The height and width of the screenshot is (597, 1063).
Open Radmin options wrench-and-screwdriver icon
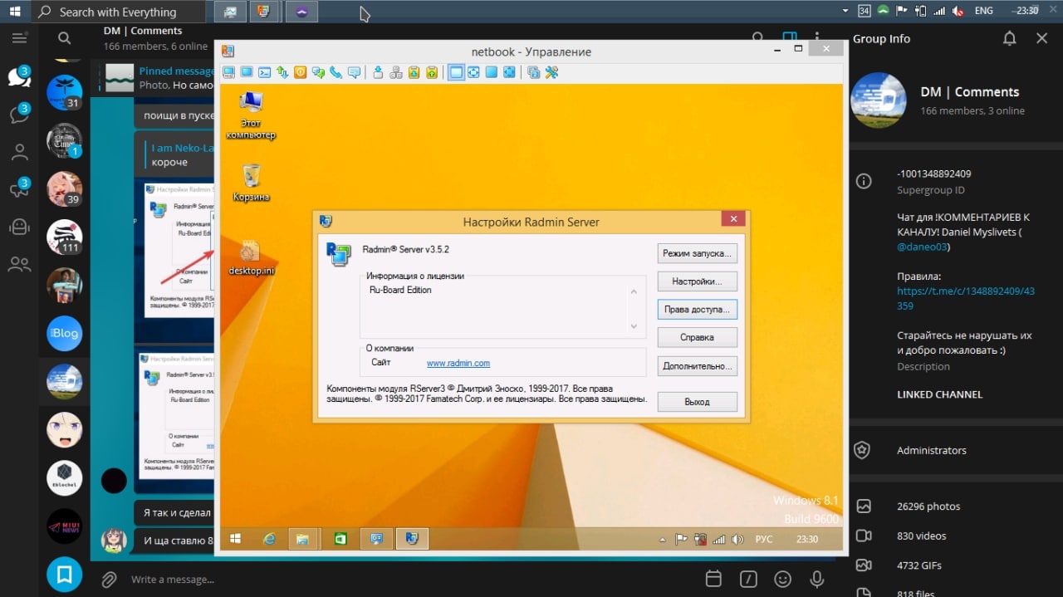[x=551, y=72]
